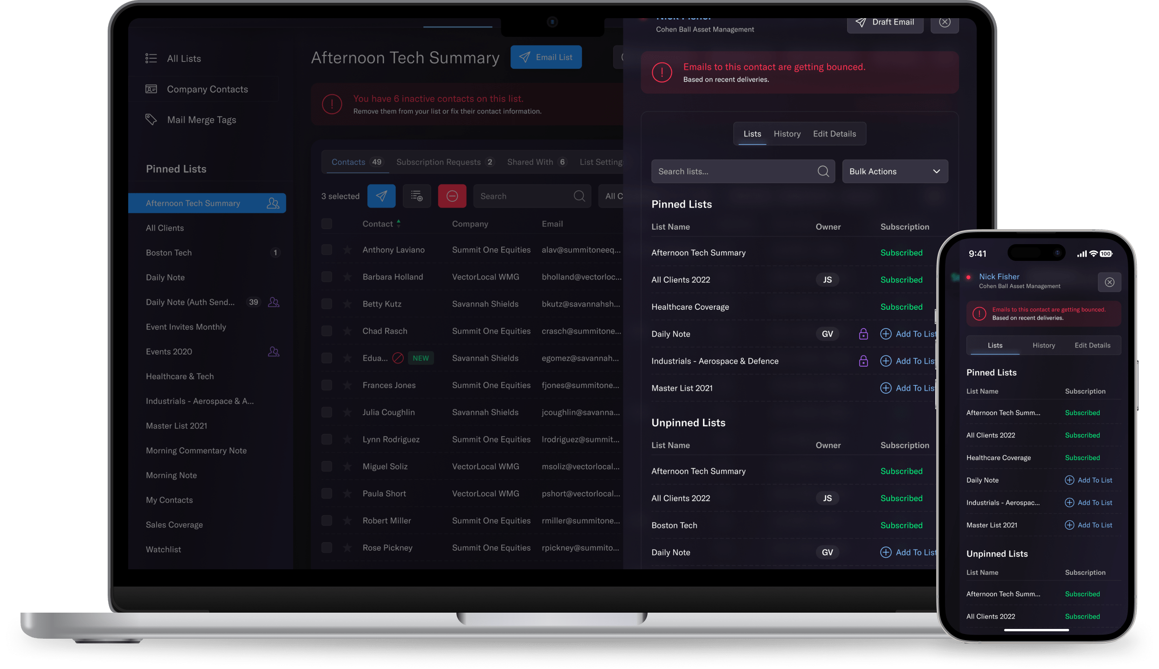Open the All C... filter dropdown

[x=612, y=196]
